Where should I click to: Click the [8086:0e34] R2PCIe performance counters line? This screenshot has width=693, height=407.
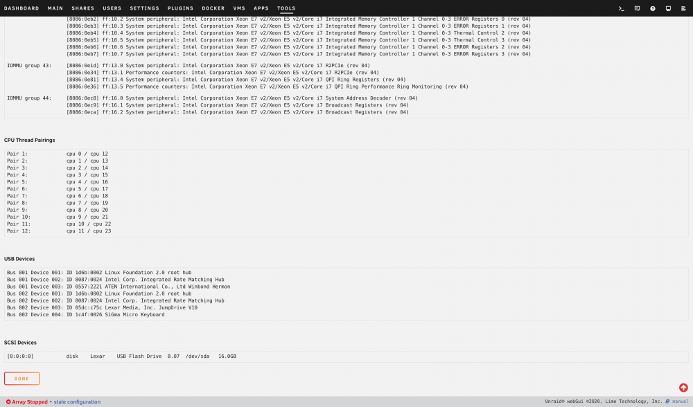coord(222,73)
